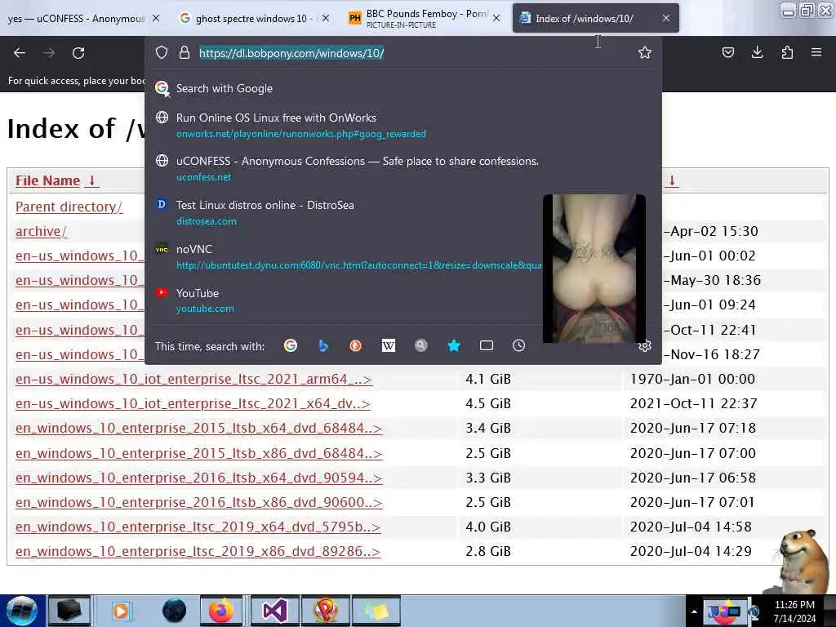Download enterprise_2016_ltsb_x64_dvd_90594 file
Screen dimensions: 836x627
click(x=199, y=478)
